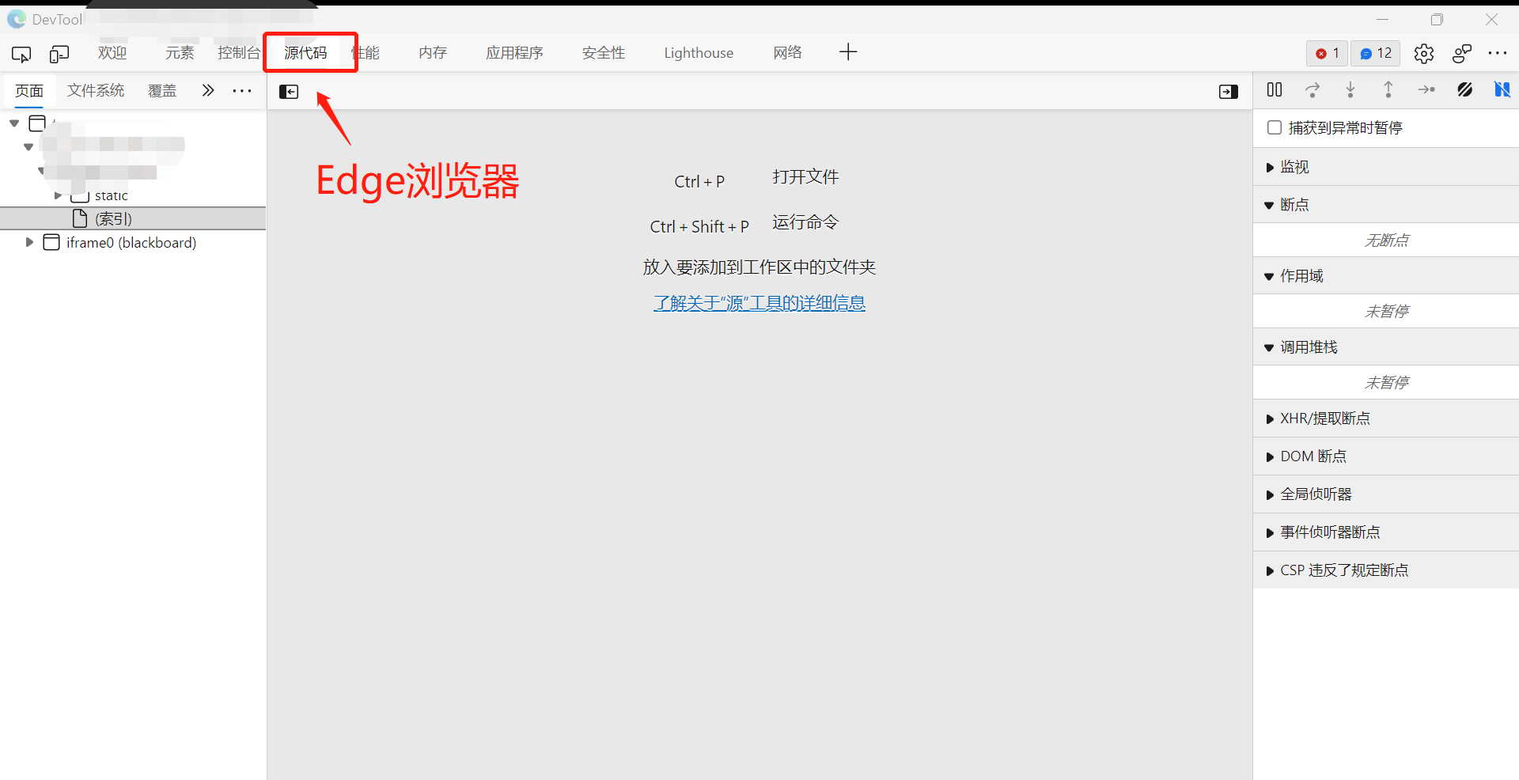Toggle the blue pause-on-exceptions icon
This screenshot has width=1519, height=780.
1502,89
